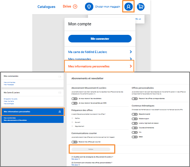
Task: Select the Parfois frequency radio button
Action: coord(72,118)
